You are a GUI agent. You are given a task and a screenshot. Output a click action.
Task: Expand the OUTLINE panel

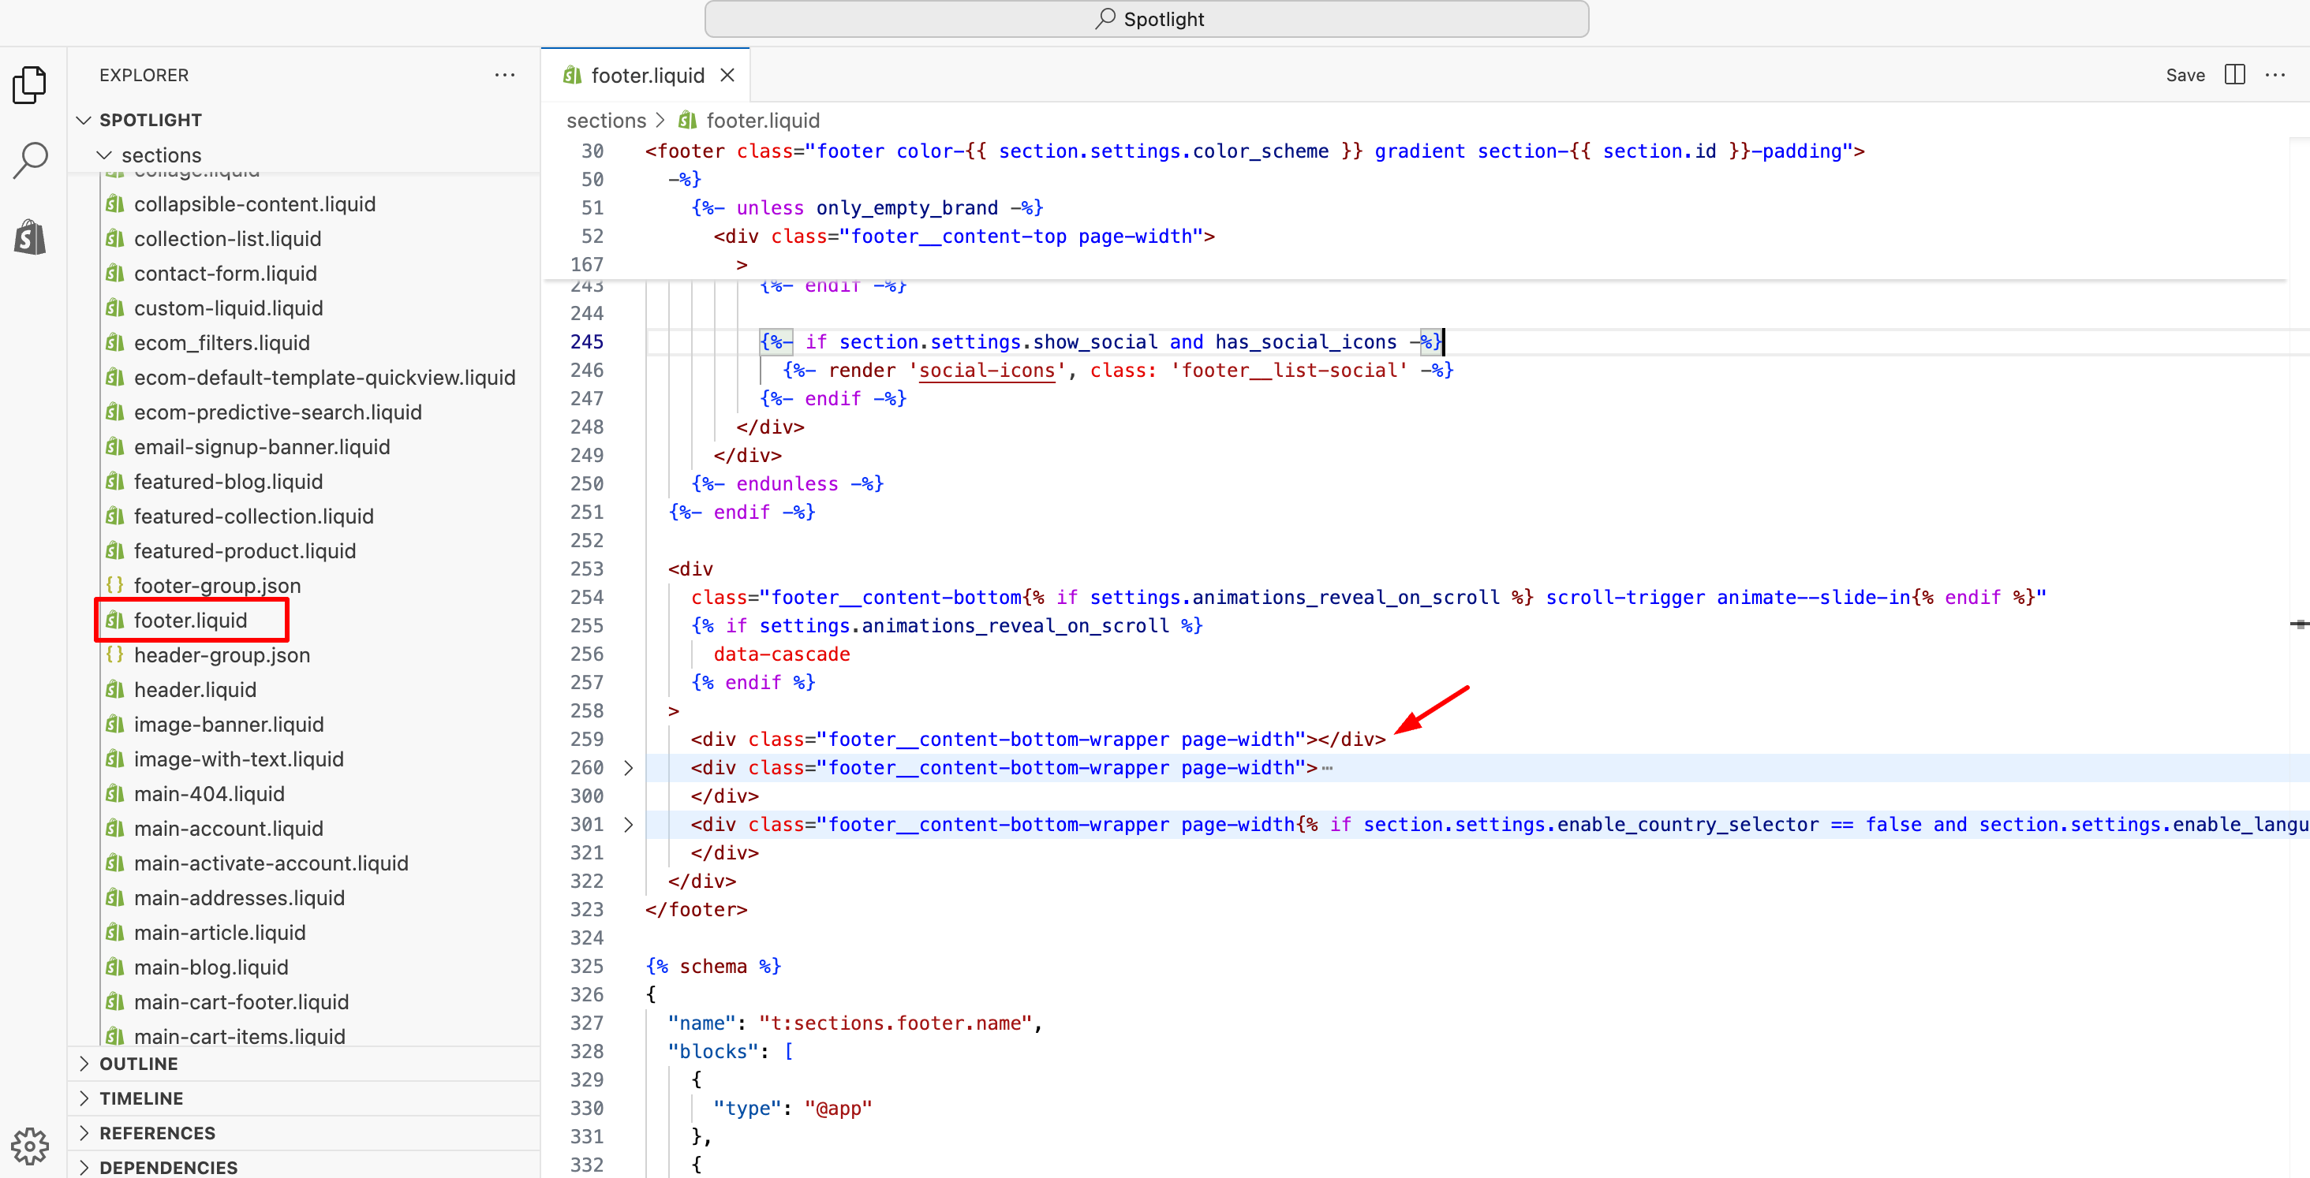tap(138, 1063)
